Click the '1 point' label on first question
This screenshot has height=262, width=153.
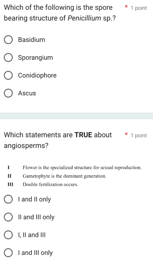coord(139,8)
